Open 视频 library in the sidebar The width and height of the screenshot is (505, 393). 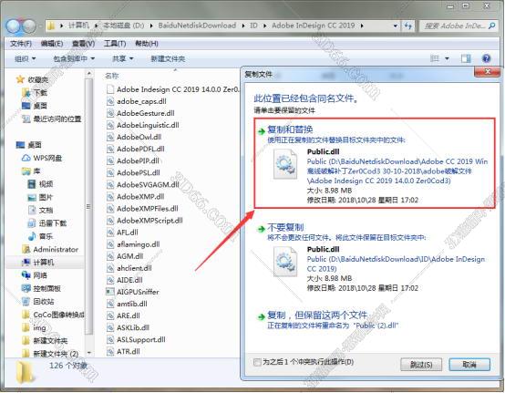(40, 184)
